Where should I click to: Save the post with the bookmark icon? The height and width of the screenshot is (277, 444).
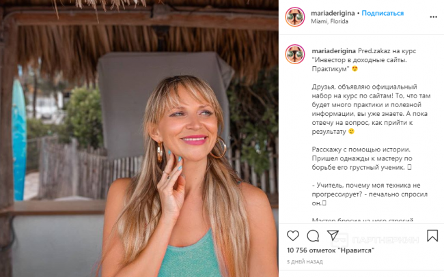click(432, 236)
